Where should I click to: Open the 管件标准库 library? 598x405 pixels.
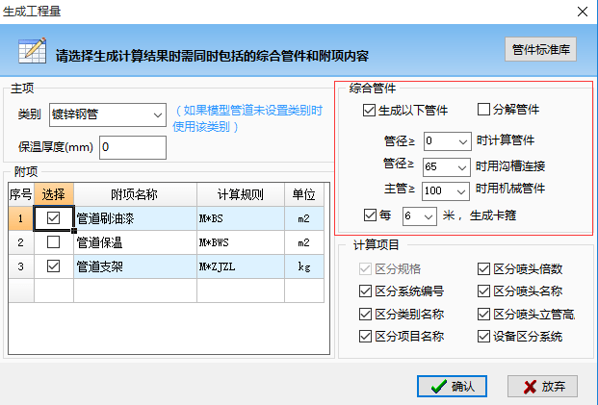pyautogui.click(x=540, y=49)
